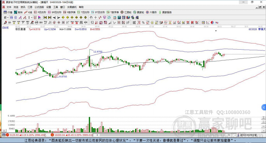Open the 六角形 hexagon tool
This screenshot has height=143, width=266.
point(151,12)
